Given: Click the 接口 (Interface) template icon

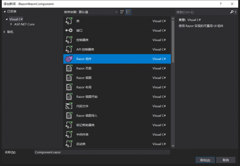Looking at the screenshot, I should 69,30.
